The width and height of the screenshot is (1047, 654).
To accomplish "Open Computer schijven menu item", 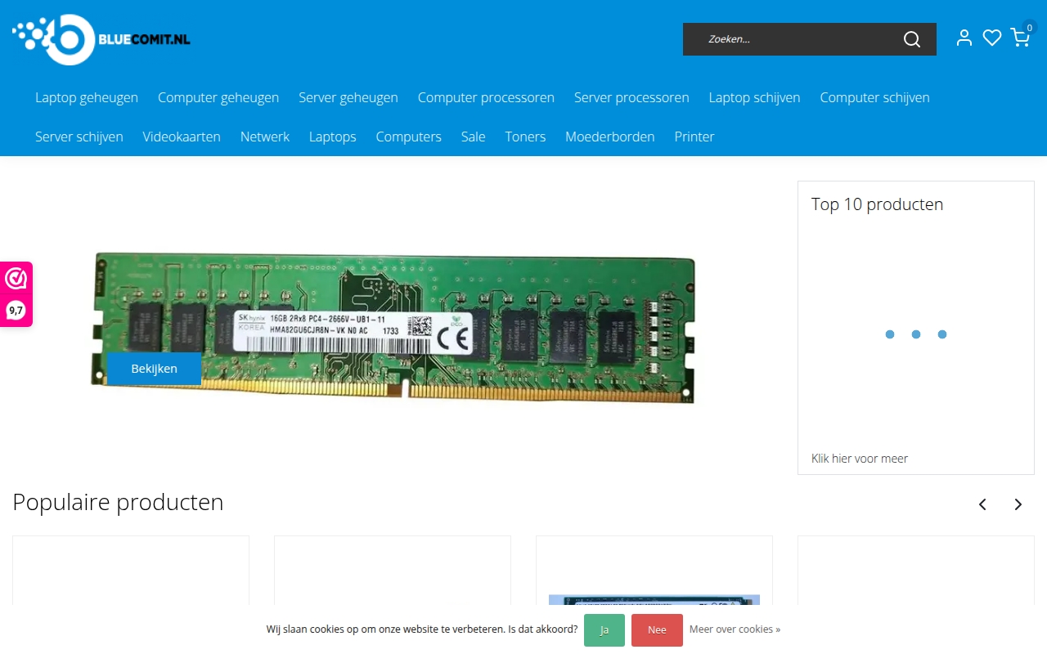I will click(x=875, y=97).
